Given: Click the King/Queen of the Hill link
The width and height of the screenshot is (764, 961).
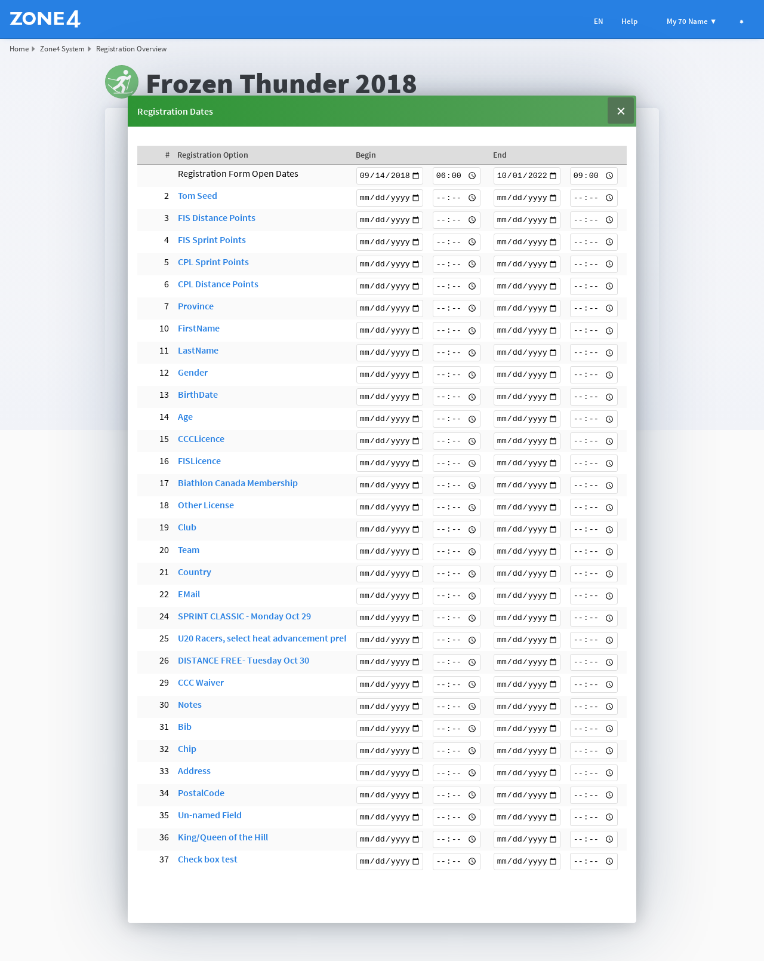Looking at the screenshot, I should (x=223, y=837).
